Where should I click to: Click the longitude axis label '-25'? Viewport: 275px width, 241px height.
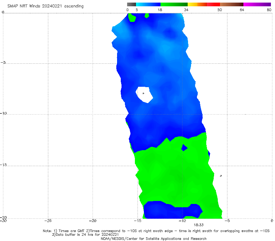tap(48, 221)
